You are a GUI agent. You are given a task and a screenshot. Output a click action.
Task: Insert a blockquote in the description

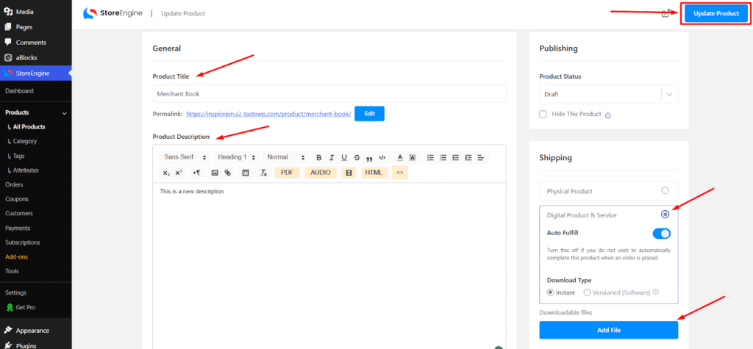coord(369,157)
